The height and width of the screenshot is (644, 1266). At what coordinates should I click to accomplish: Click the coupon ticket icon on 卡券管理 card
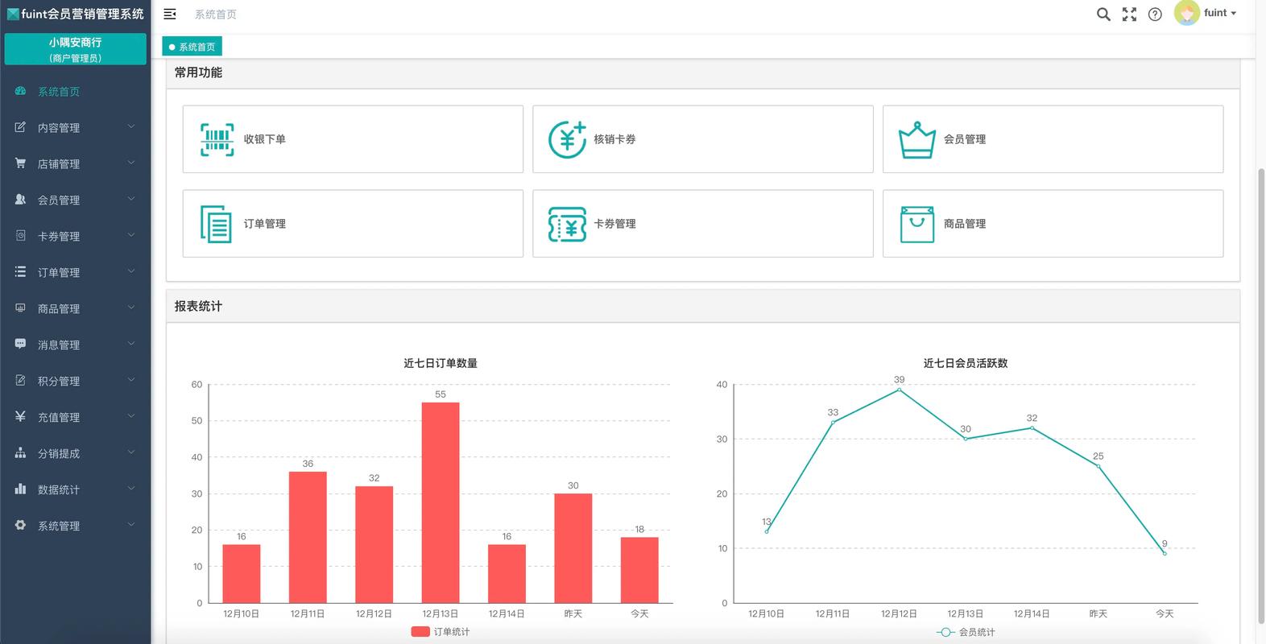coord(567,225)
